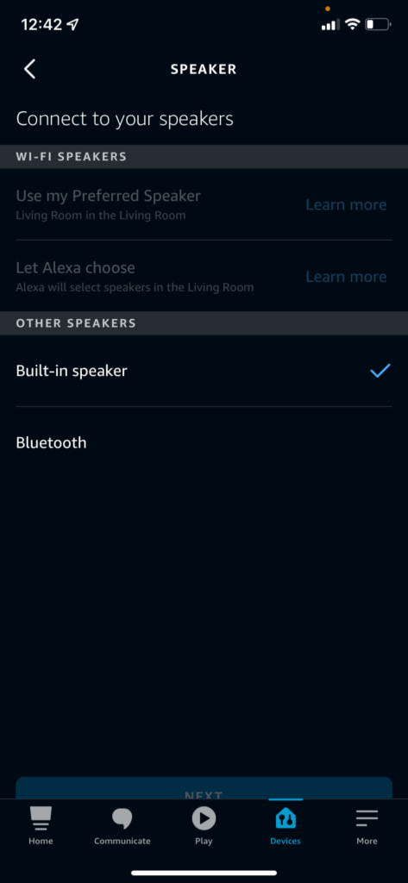The width and height of the screenshot is (408, 883).
Task: Select Let Alexa choose option
Action: [x=76, y=267]
